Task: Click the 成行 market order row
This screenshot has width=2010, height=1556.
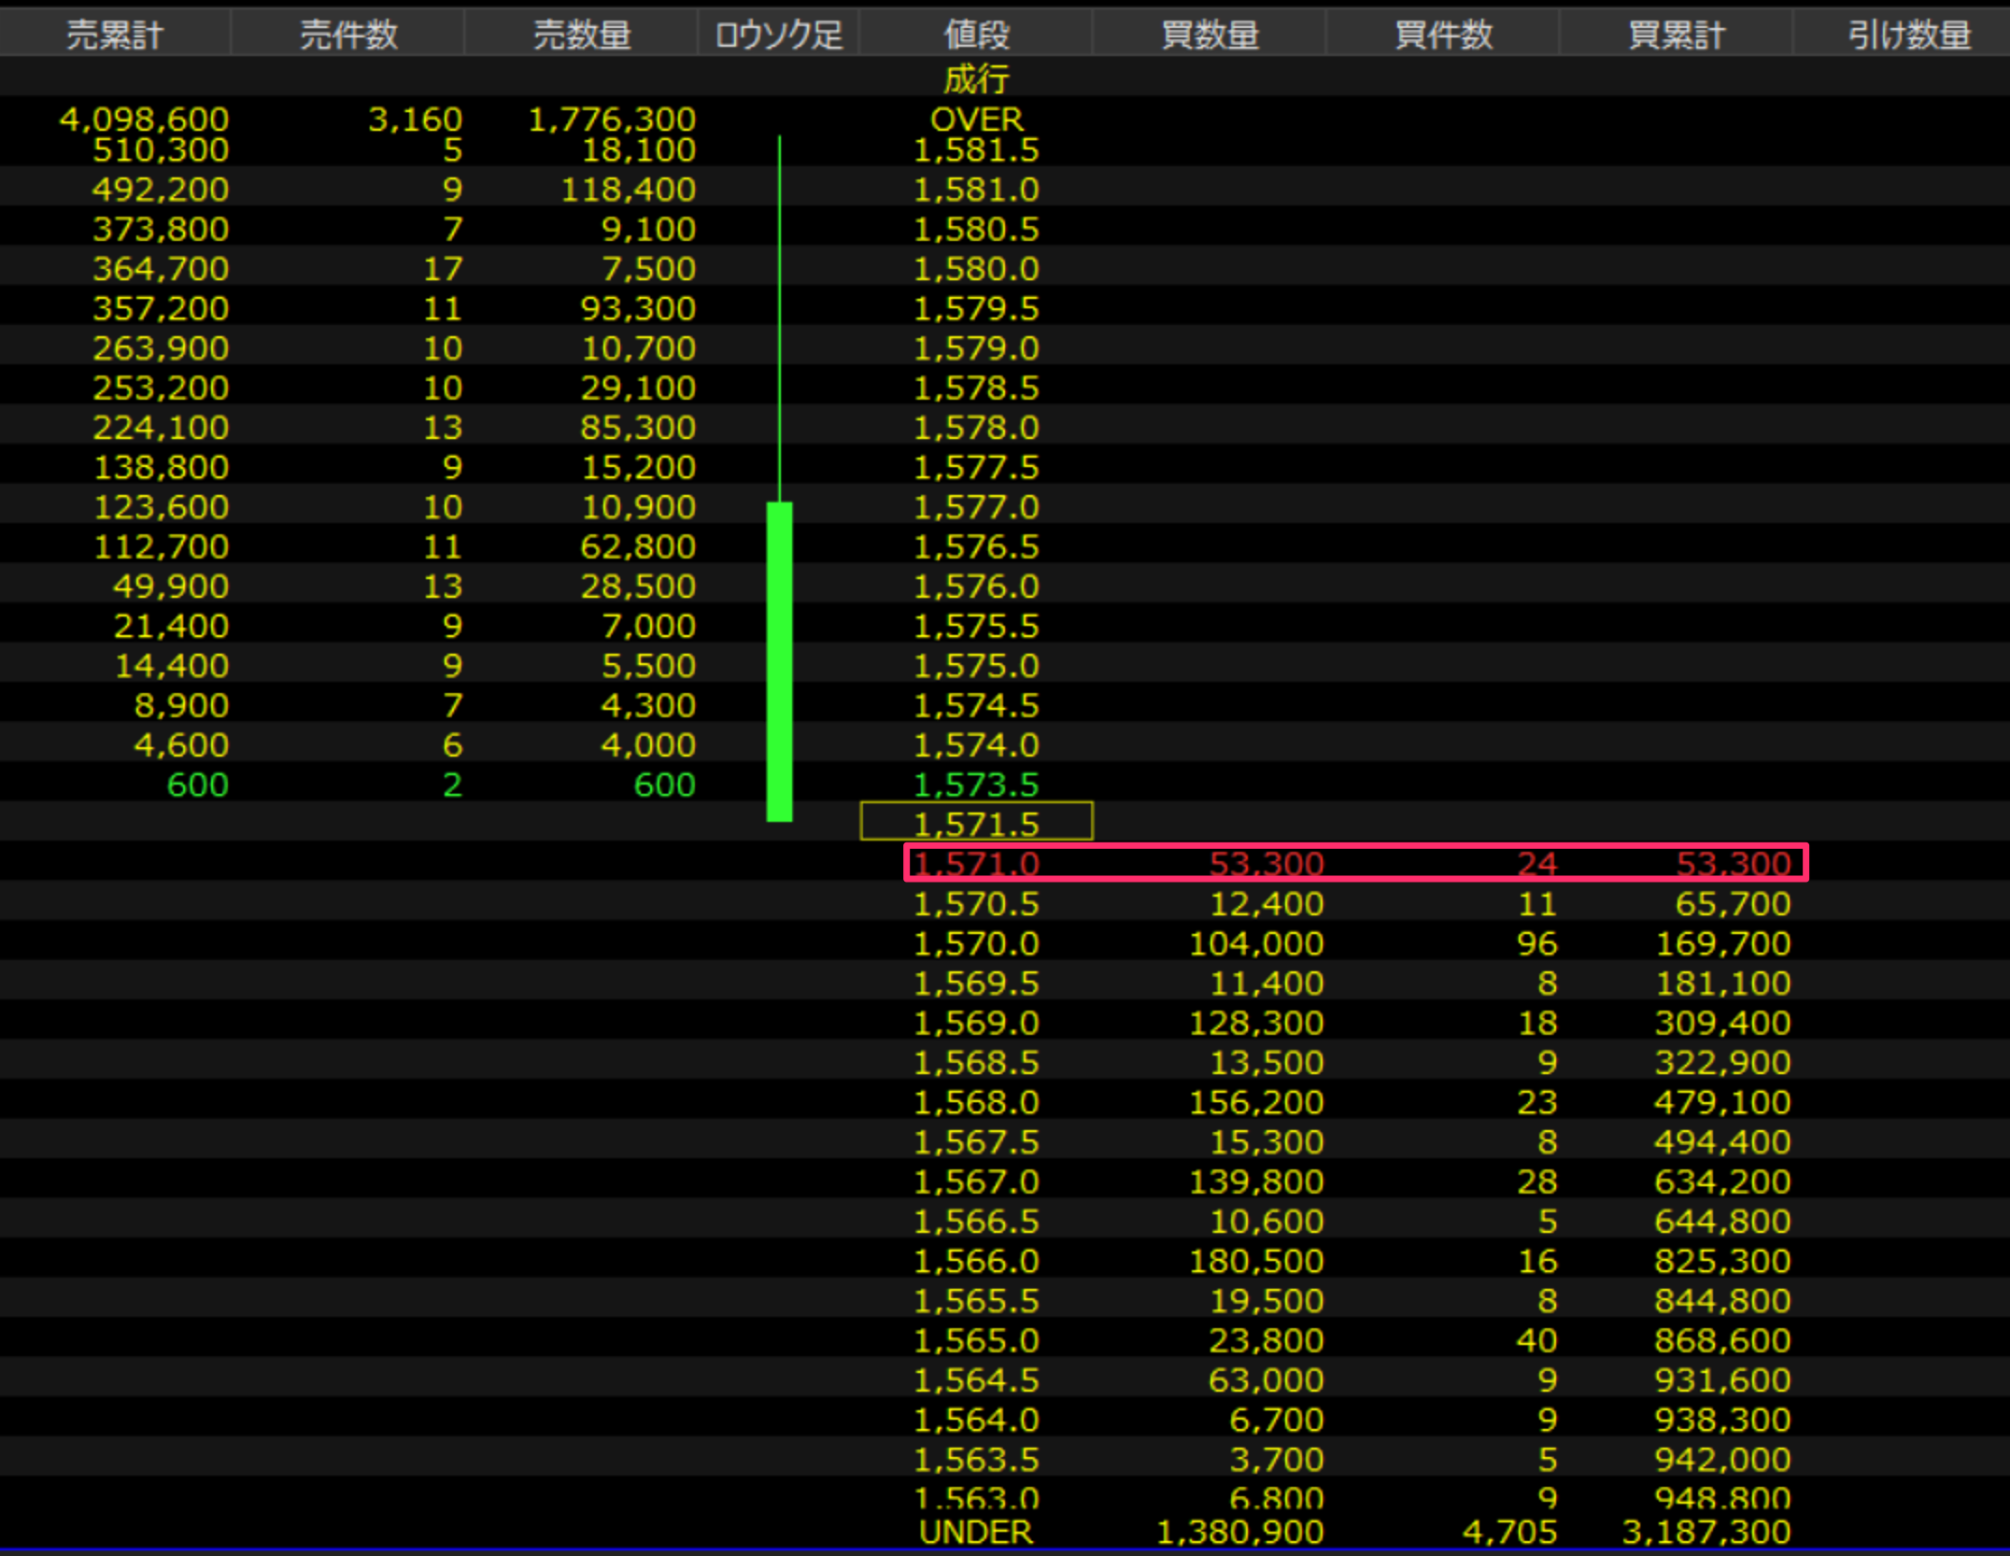Action: (976, 79)
